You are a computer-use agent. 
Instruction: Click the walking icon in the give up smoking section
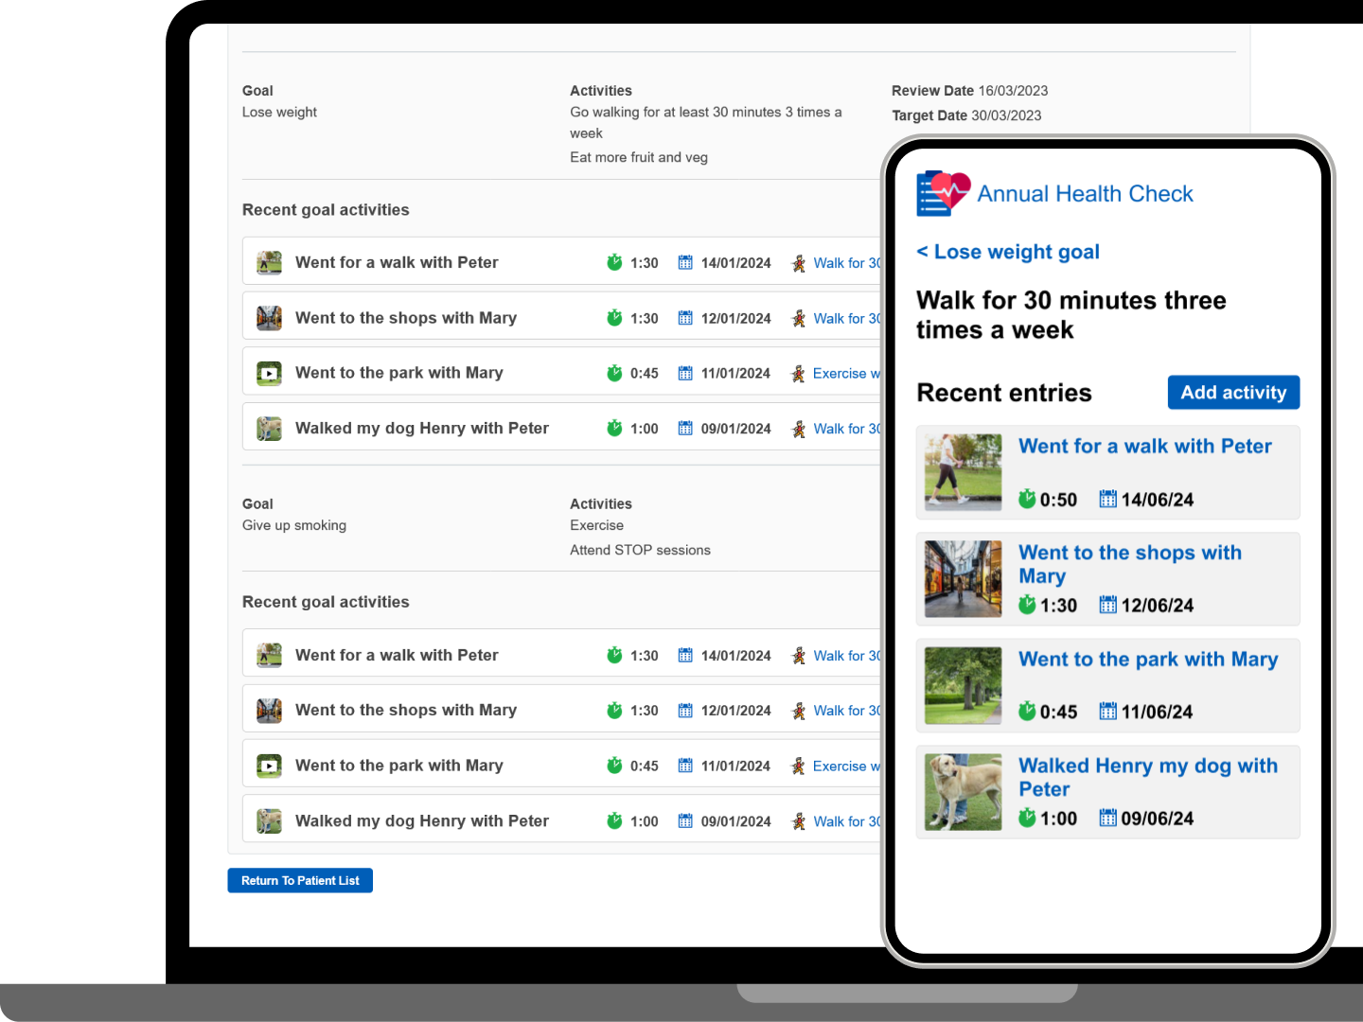[797, 655]
